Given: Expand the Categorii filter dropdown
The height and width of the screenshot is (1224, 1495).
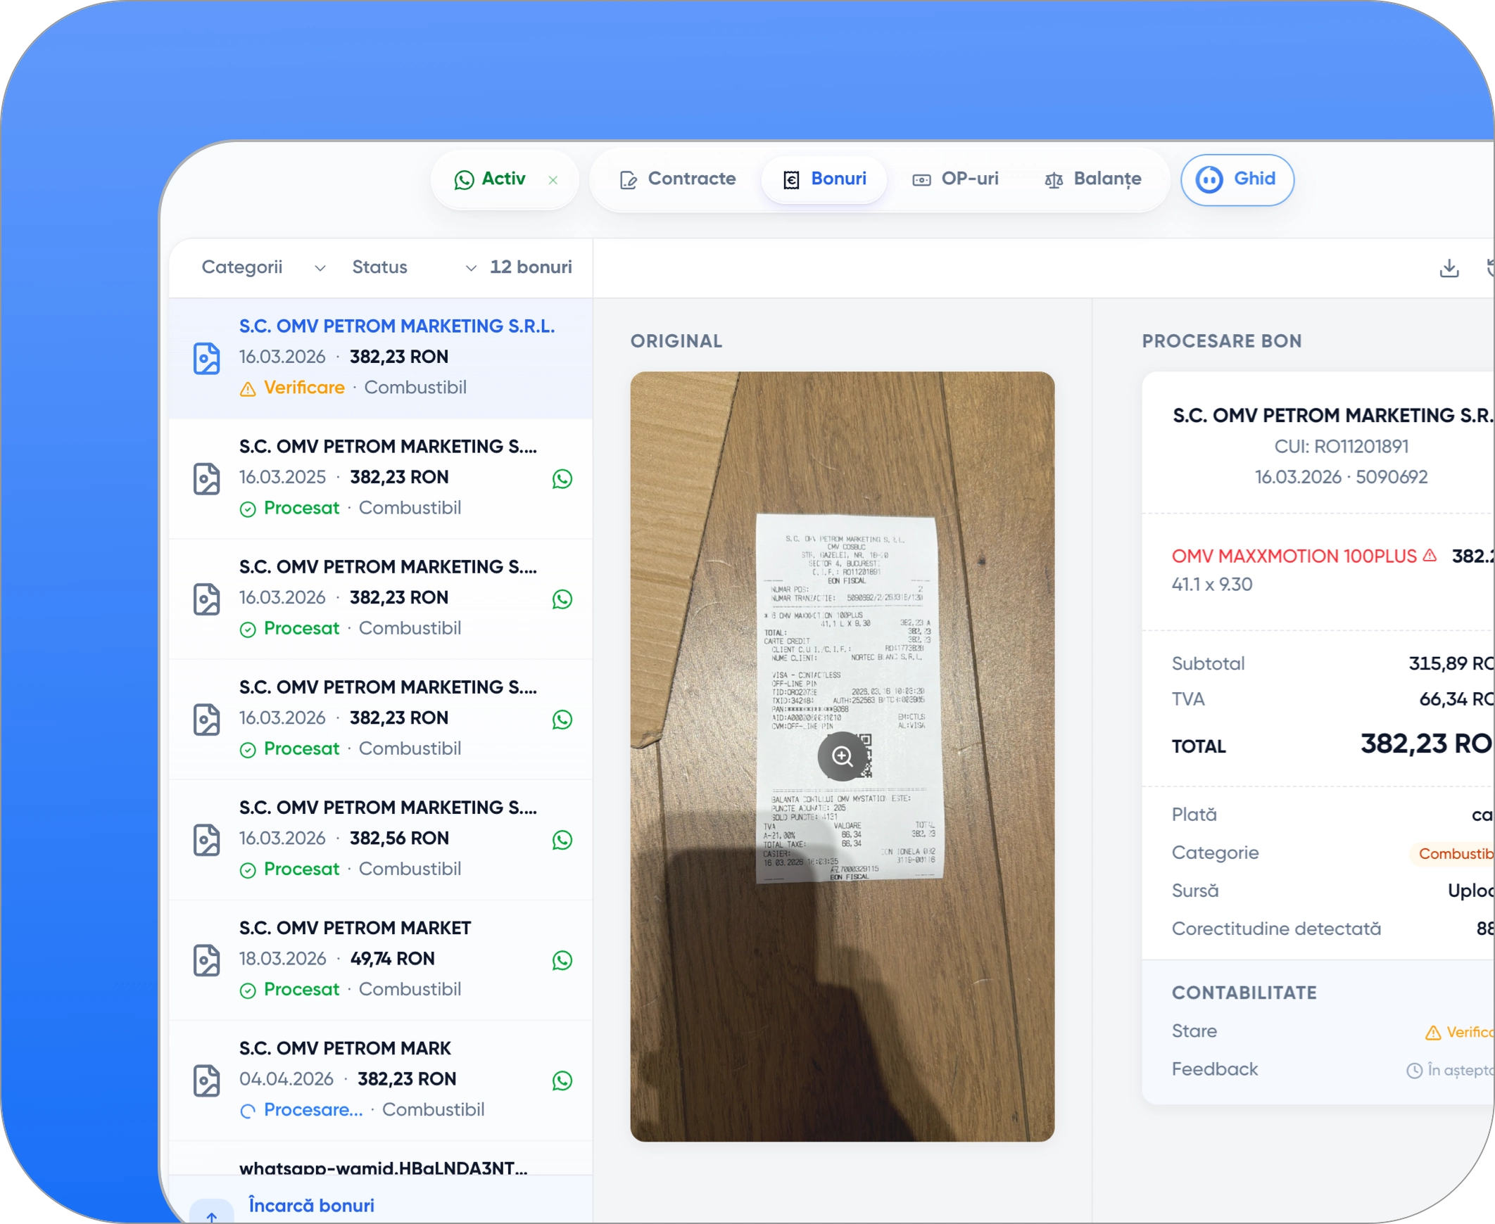Looking at the screenshot, I should 263,267.
